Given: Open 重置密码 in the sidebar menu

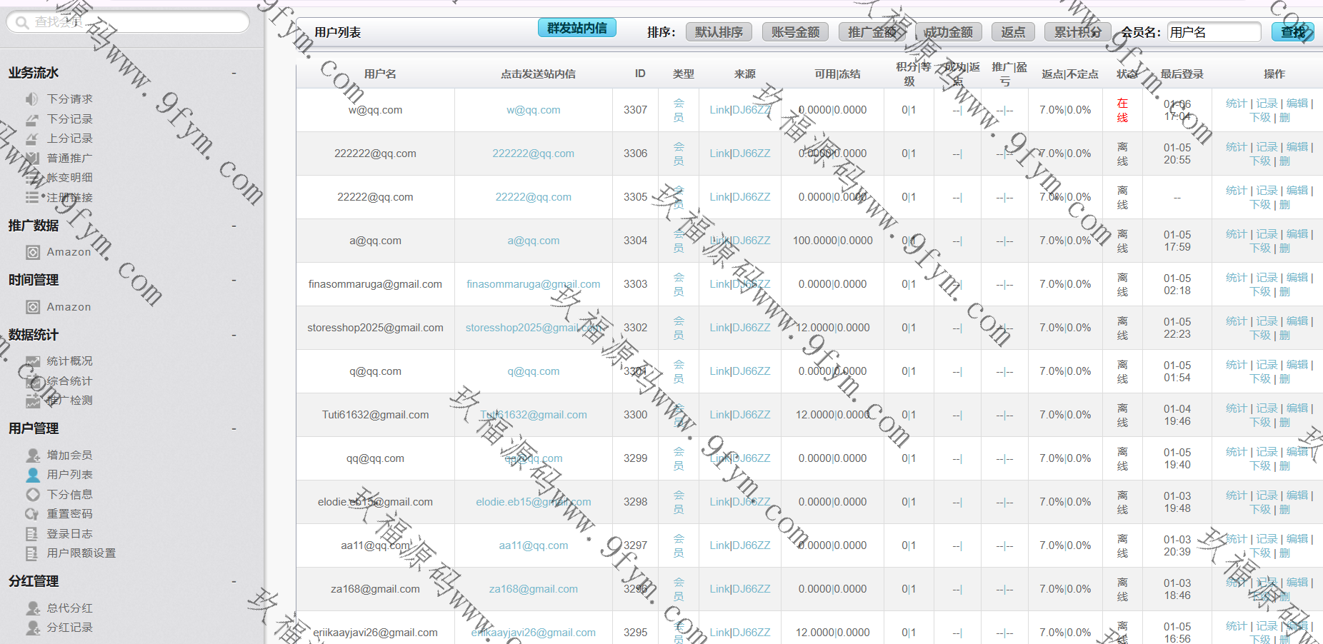Looking at the screenshot, I should (69, 514).
